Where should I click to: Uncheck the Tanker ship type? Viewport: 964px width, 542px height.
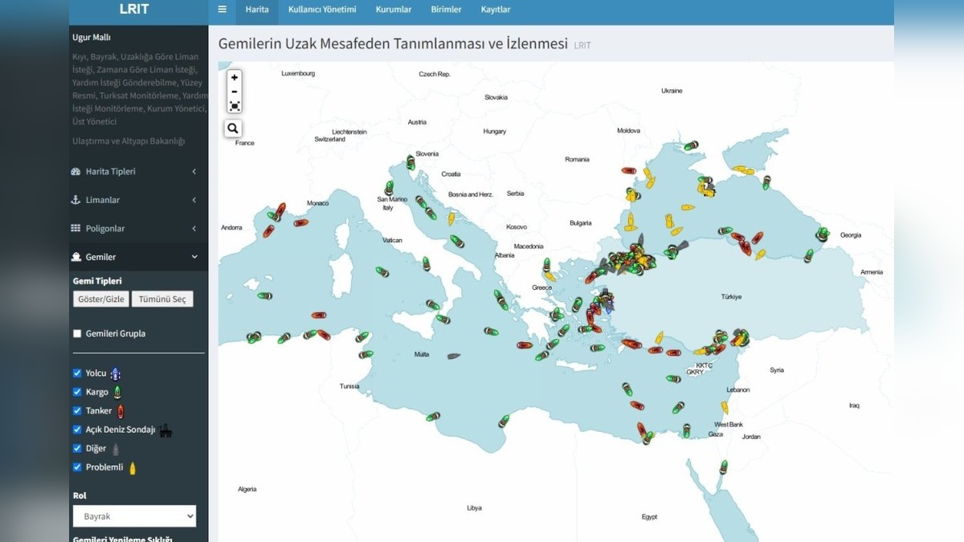(77, 411)
